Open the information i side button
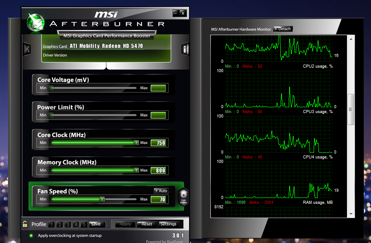The height and width of the screenshot is (243, 371). tap(185, 49)
